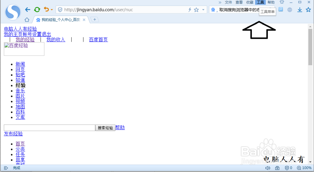The height and width of the screenshot is (172, 314).
Task: Open the 收藏 menu
Action: pos(250,2)
